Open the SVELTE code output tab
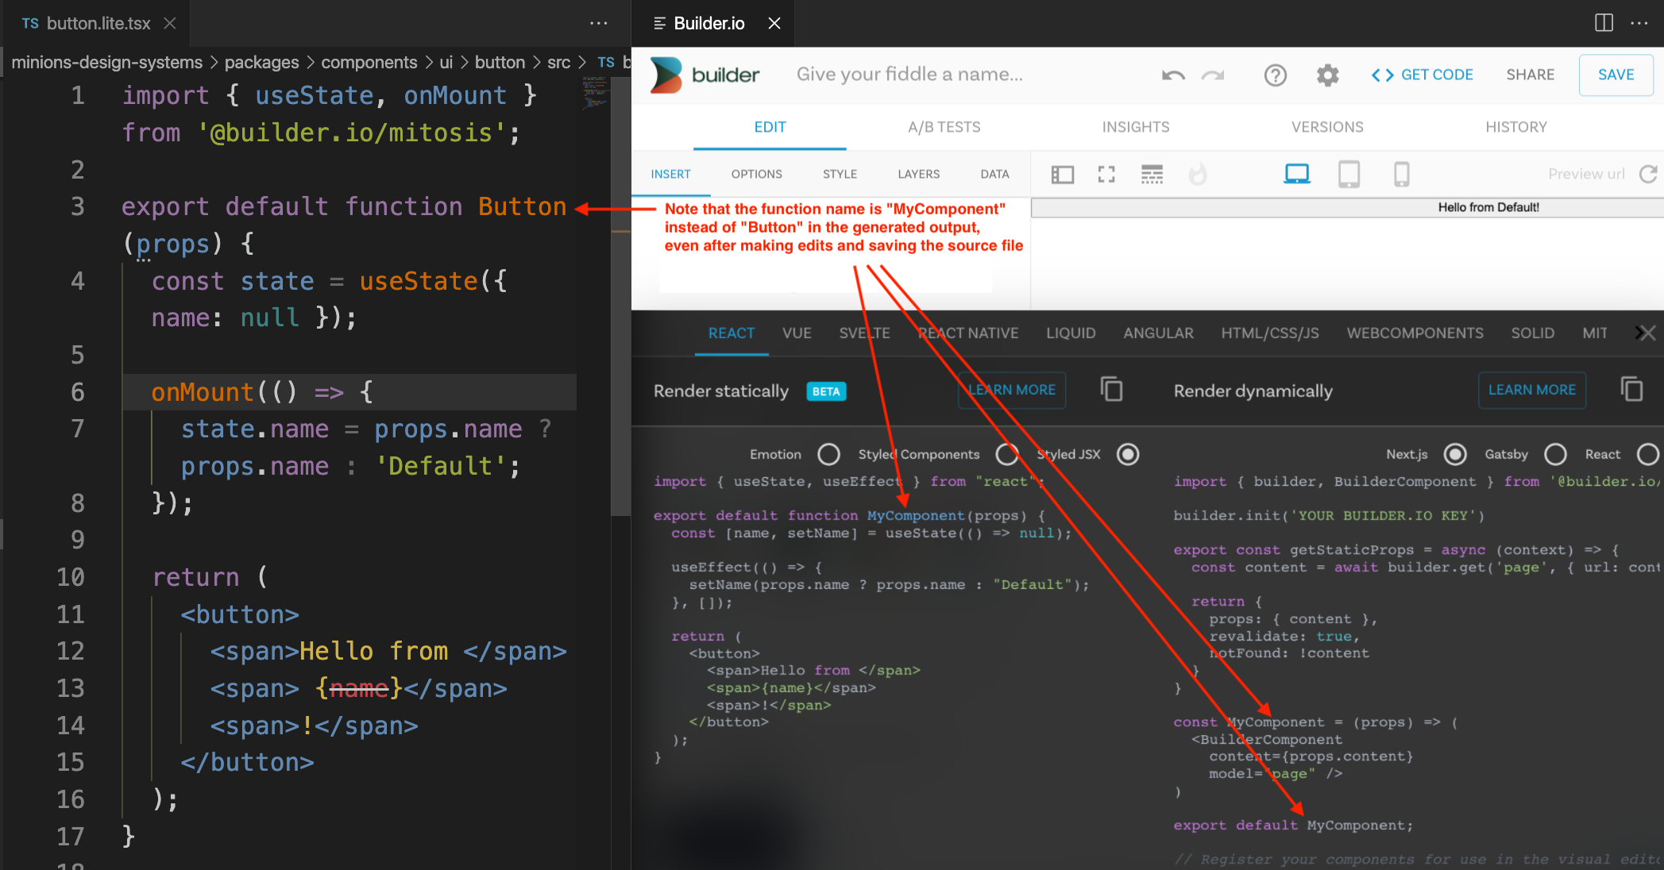 point(863,333)
